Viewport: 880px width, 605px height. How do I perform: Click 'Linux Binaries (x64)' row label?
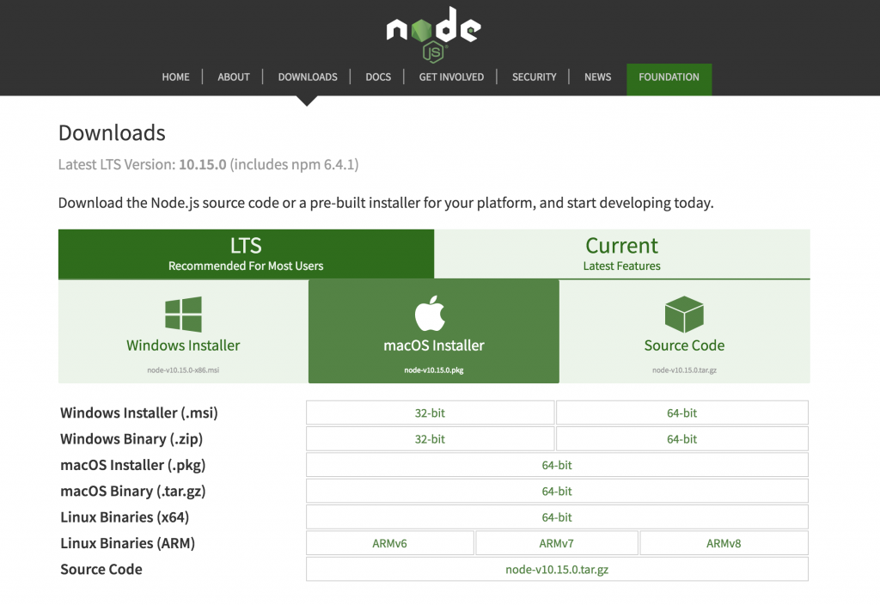click(125, 516)
